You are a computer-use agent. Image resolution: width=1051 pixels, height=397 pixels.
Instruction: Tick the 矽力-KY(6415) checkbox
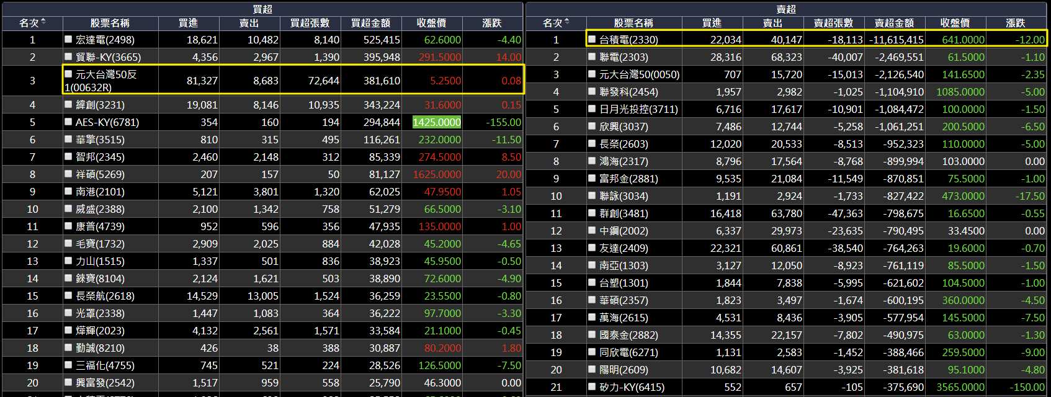pos(592,386)
